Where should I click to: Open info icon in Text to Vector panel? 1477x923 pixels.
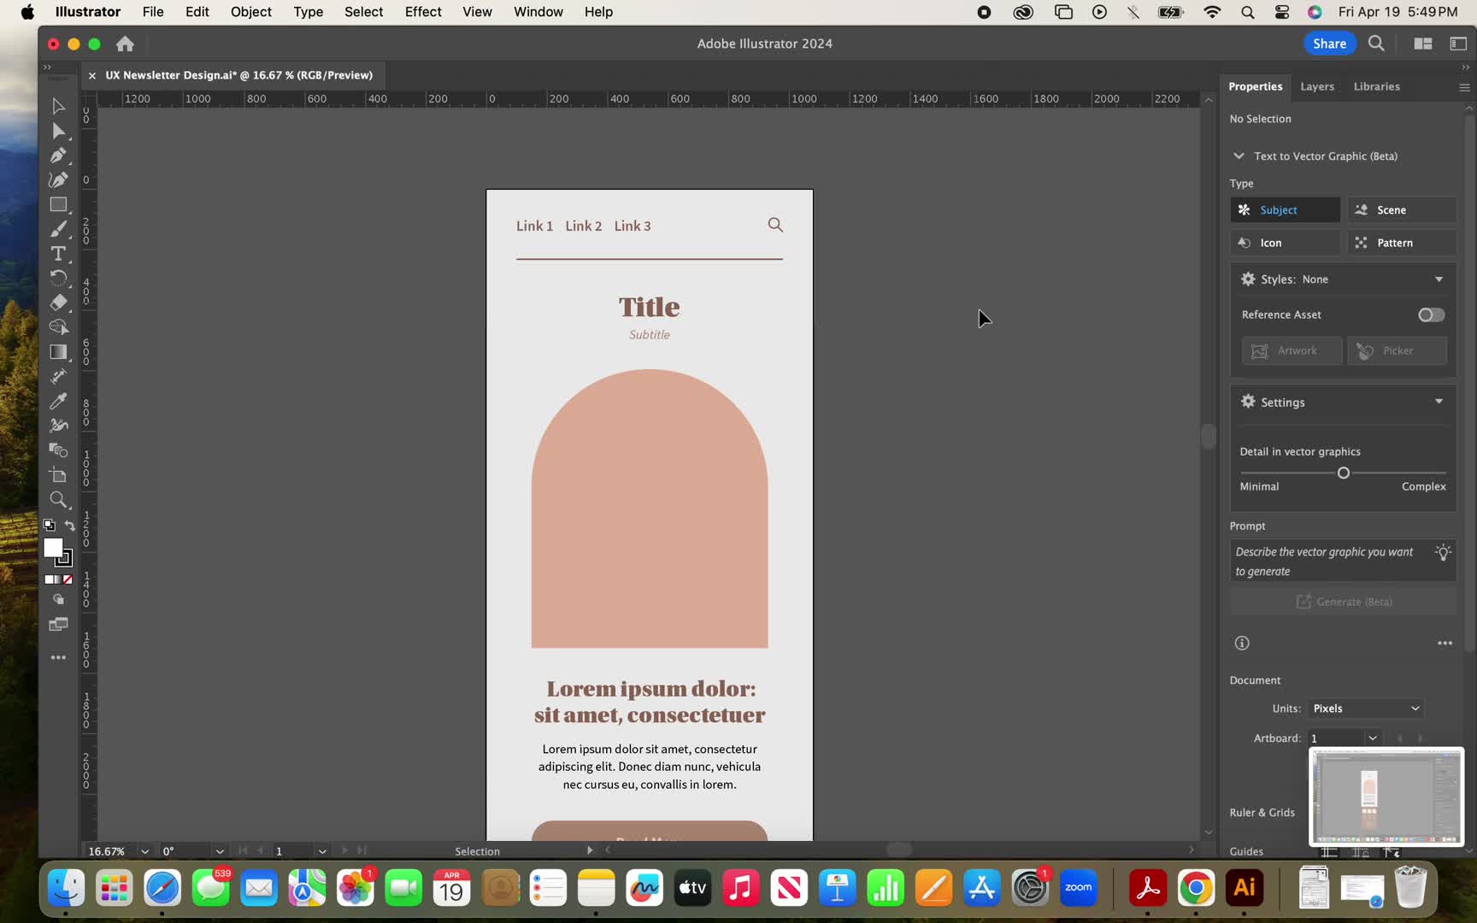coord(1242,643)
